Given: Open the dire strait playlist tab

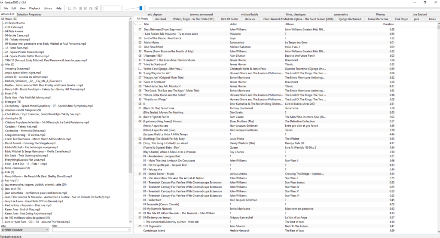Looking at the screenshot, I should tap(161, 19).
